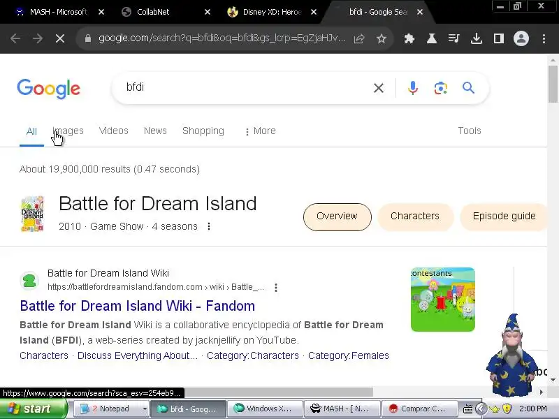Open the Extensions puzzle icon
The height and width of the screenshot is (419, 559).
tap(409, 38)
